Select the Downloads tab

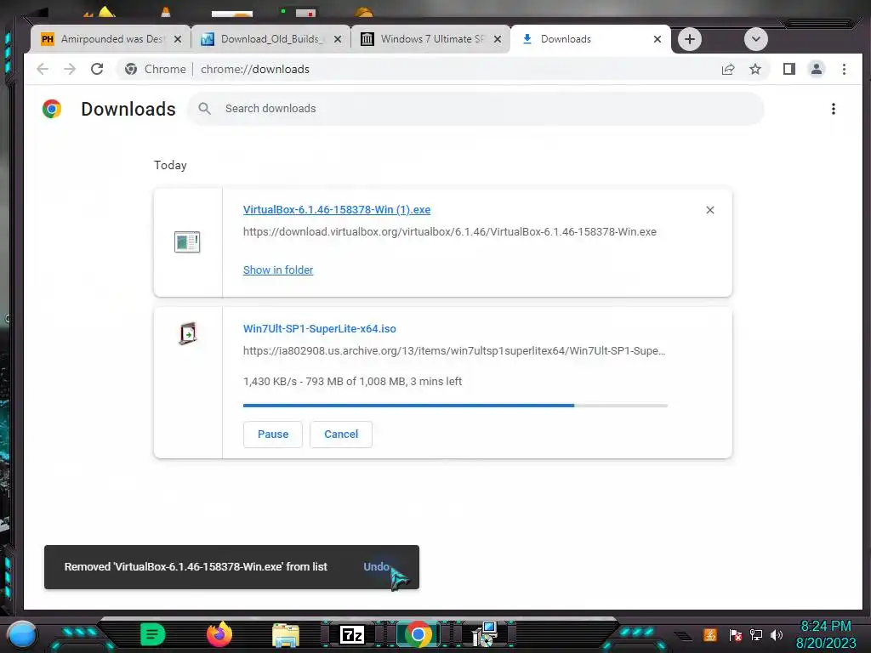click(590, 39)
